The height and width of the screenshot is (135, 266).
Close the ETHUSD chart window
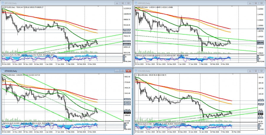point(129,71)
